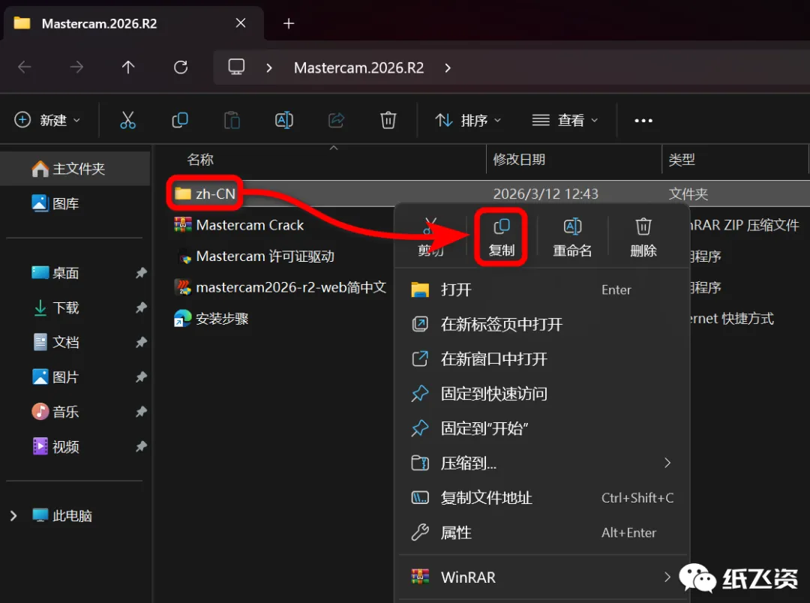Choose 复制文件地址
Image resolution: width=810 pixels, height=603 pixels.
coord(542,497)
